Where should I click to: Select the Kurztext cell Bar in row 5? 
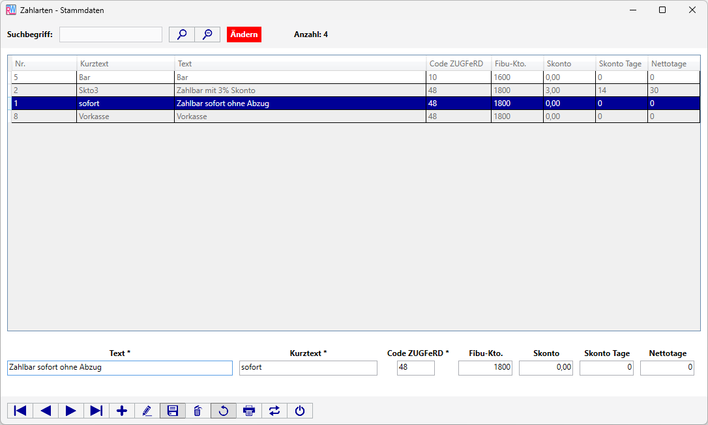(126, 77)
